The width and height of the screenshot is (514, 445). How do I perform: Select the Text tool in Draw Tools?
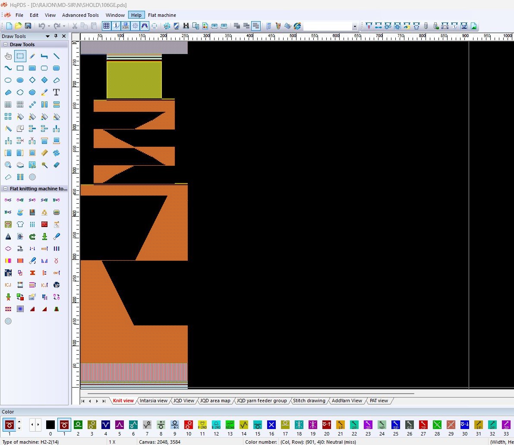56,92
